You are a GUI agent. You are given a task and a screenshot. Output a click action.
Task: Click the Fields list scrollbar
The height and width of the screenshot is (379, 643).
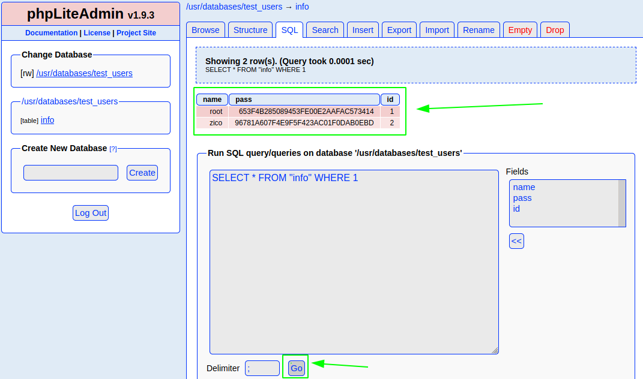click(x=622, y=203)
